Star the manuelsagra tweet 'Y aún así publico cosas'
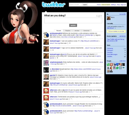Viewport: 129px width, 115px height. pyautogui.click(x=68, y=43)
